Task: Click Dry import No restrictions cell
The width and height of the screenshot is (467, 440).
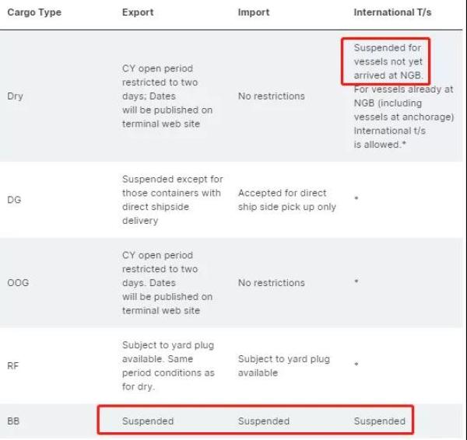Action: [x=271, y=96]
